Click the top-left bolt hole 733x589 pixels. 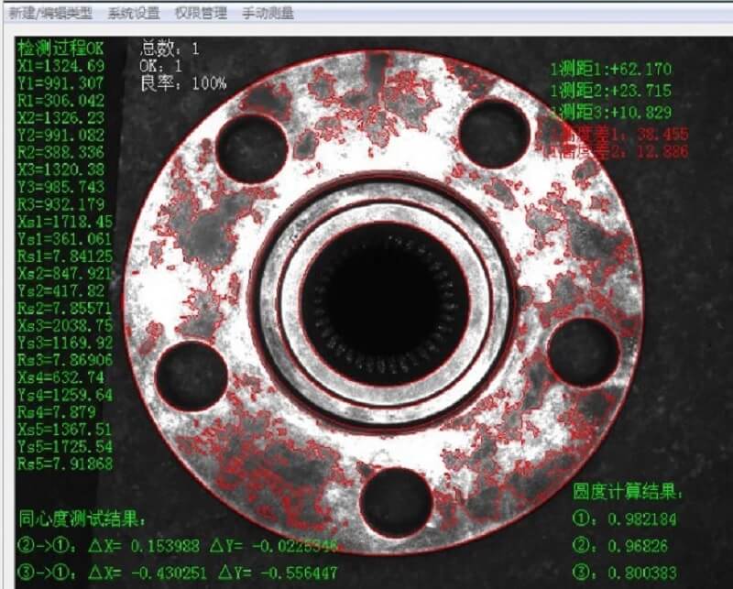(x=251, y=148)
